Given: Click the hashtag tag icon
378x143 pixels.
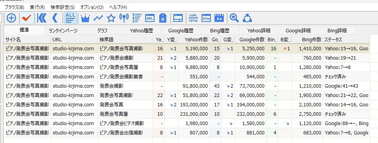Looking at the screenshot, I should click(163, 18).
